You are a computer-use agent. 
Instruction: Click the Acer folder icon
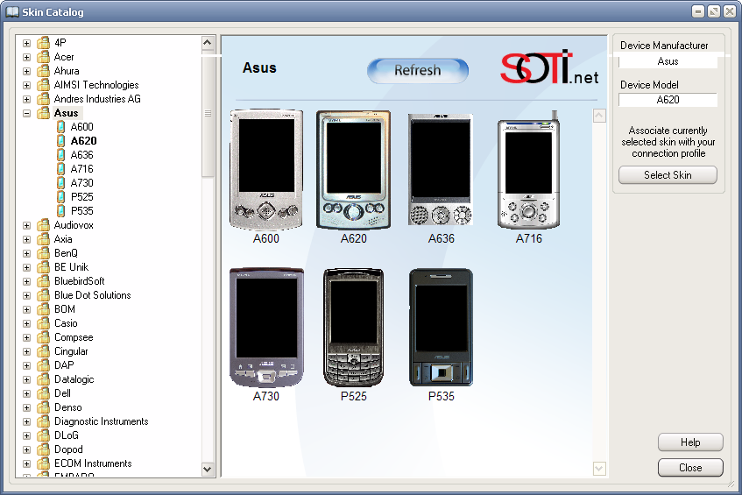[43, 57]
